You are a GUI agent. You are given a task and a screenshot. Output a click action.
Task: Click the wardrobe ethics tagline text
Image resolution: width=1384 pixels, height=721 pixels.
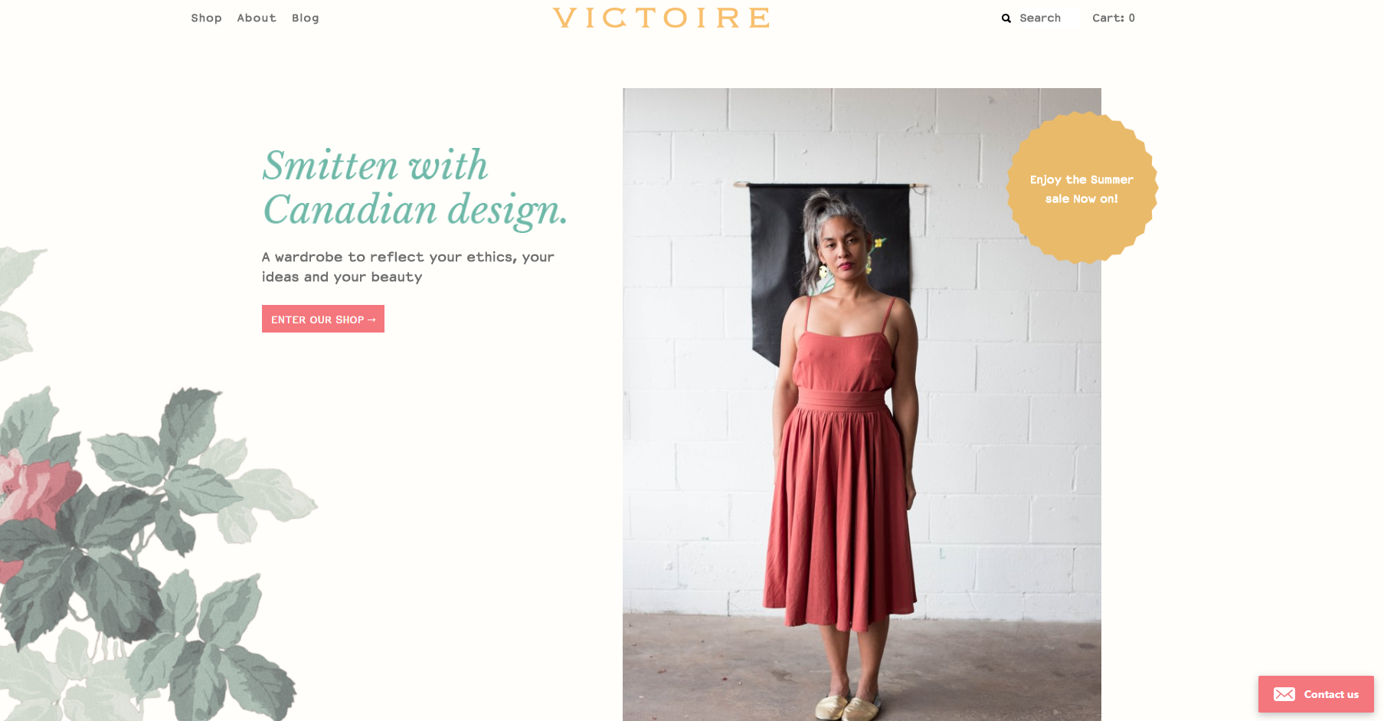[x=407, y=267]
